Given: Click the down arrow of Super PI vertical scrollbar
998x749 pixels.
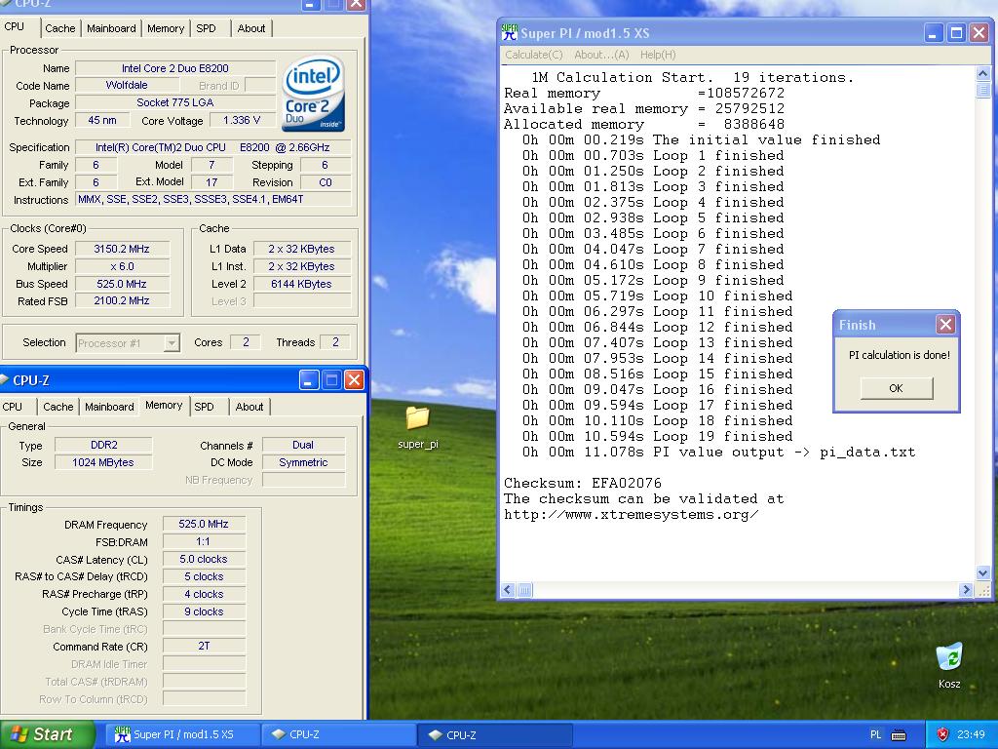Looking at the screenshot, I should tap(982, 572).
